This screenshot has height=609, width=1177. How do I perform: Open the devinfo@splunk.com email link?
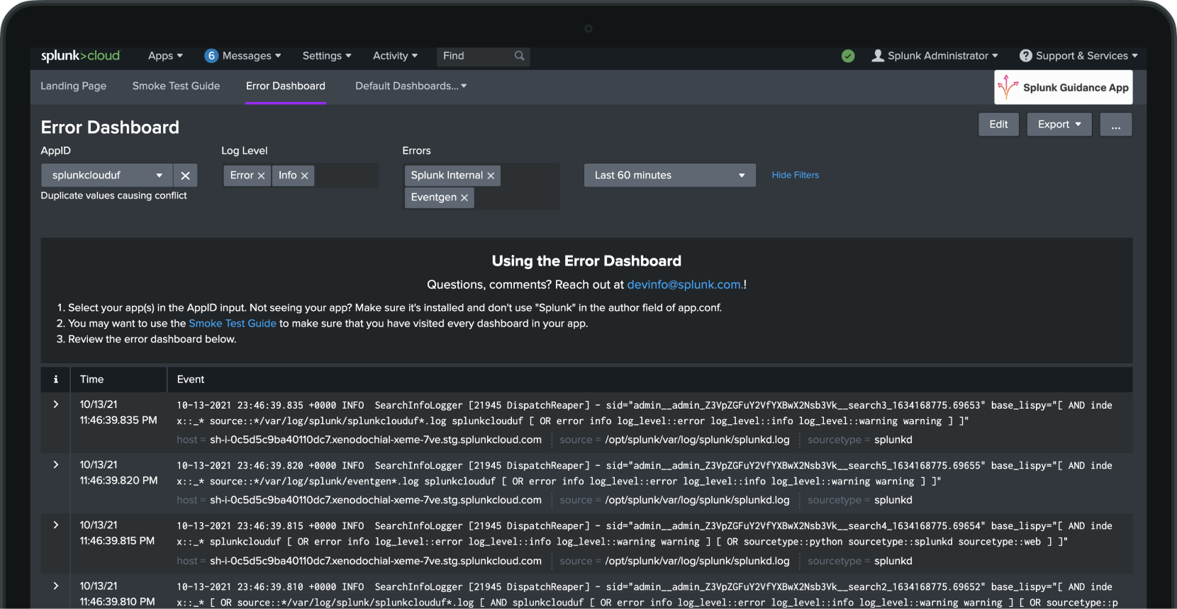pos(685,285)
